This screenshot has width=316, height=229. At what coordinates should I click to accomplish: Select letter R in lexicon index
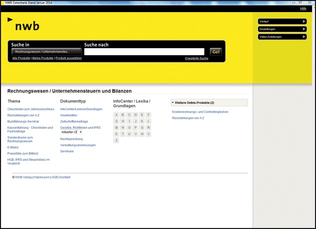click(148, 128)
